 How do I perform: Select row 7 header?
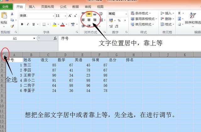click(2, 90)
